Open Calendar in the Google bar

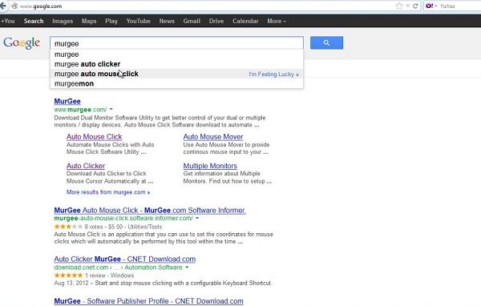245,21
